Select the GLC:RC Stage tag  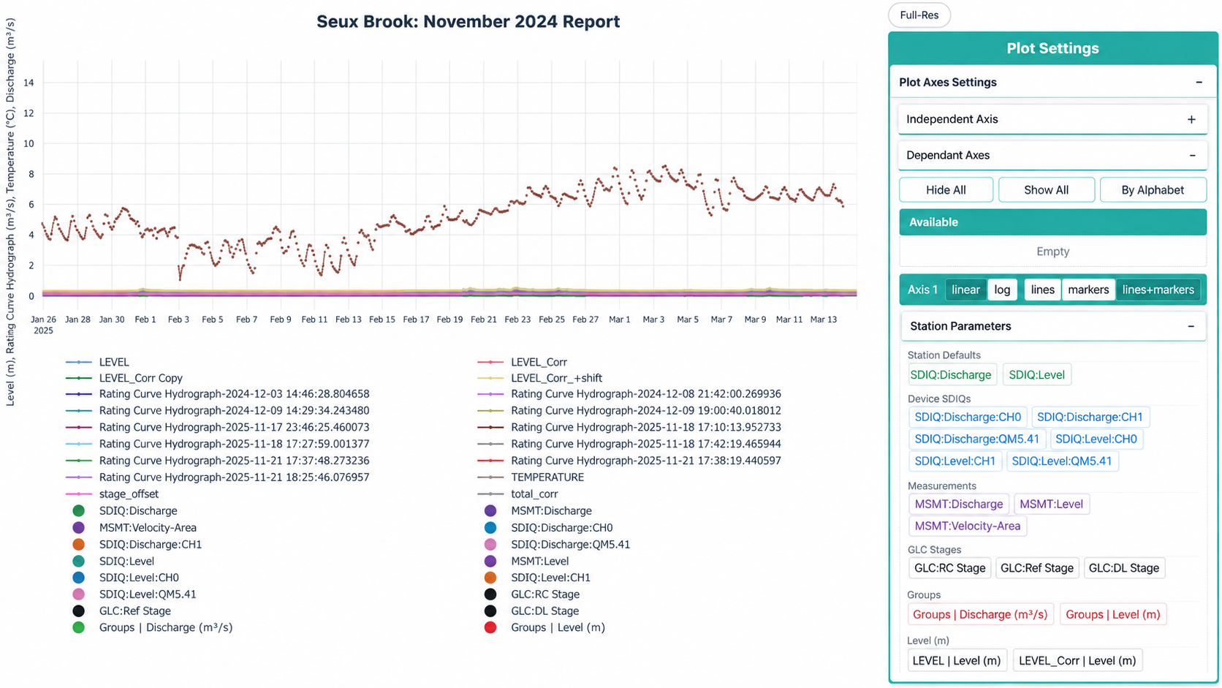(950, 568)
